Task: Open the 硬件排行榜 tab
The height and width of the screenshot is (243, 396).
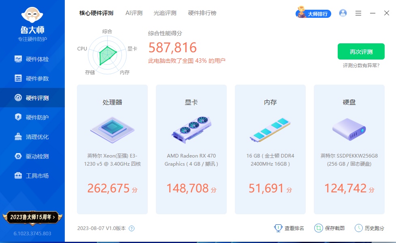Action: pyautogui.click(x=202, y=13)
